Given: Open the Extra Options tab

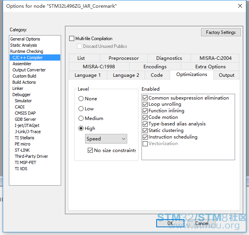Looking at the screenshot, I should coord(210,66).
